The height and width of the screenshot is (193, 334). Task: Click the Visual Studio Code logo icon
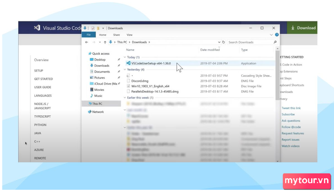pyautogui.click(x=37, y=28)
